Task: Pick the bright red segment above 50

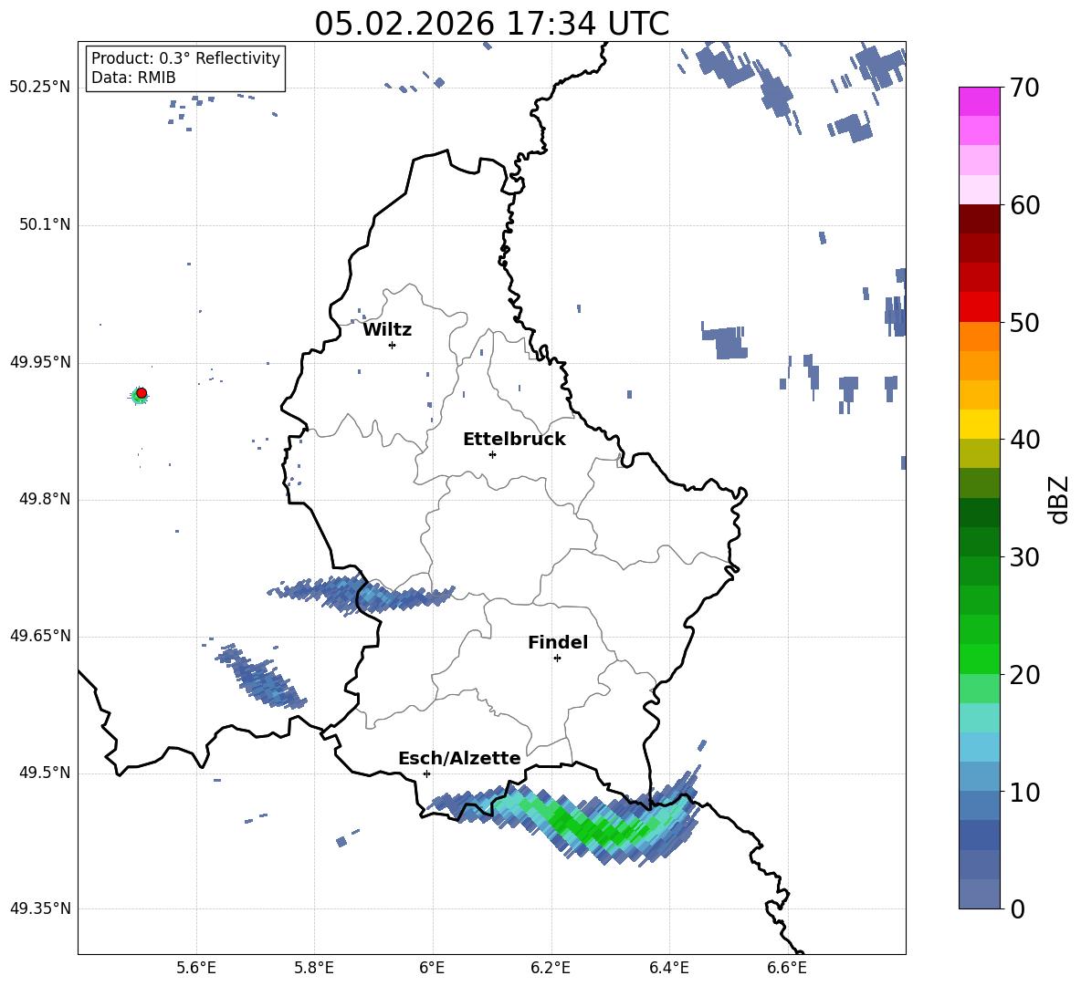Action: click(x=979, y=307)
